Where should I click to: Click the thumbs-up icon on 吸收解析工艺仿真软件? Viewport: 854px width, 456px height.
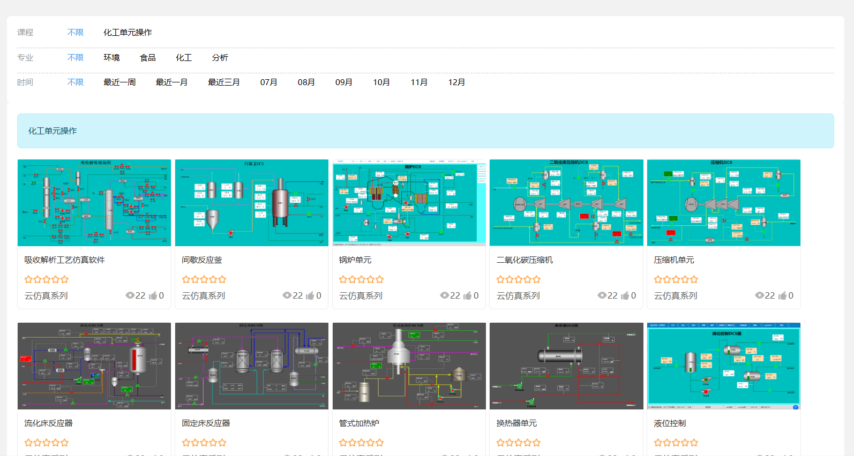pos(153,295)
